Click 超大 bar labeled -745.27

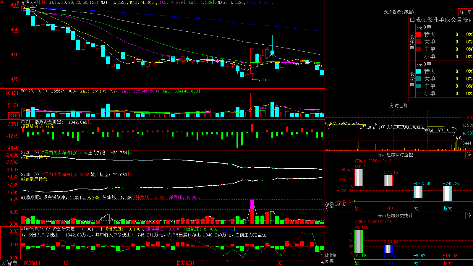(x=448, y=194)
